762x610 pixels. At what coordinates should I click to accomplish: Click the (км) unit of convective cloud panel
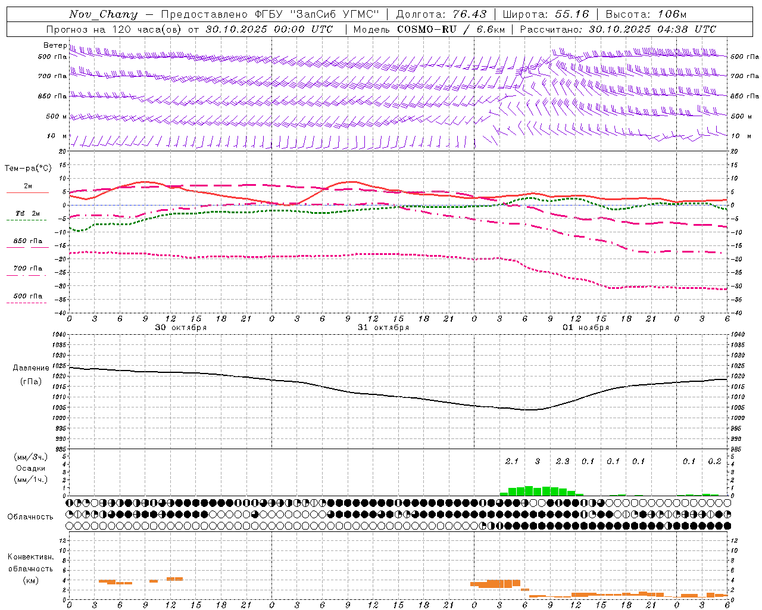30,581
